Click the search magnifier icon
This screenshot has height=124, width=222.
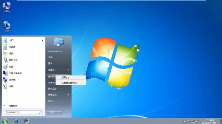[x=40, y=112]
